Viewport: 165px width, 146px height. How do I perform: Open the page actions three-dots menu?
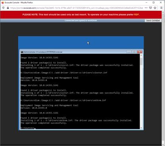coord(146,8)
